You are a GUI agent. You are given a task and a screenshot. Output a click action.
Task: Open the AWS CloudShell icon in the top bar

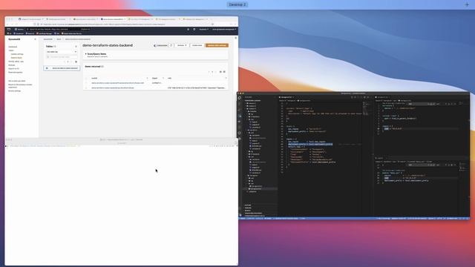pos(188,30)
